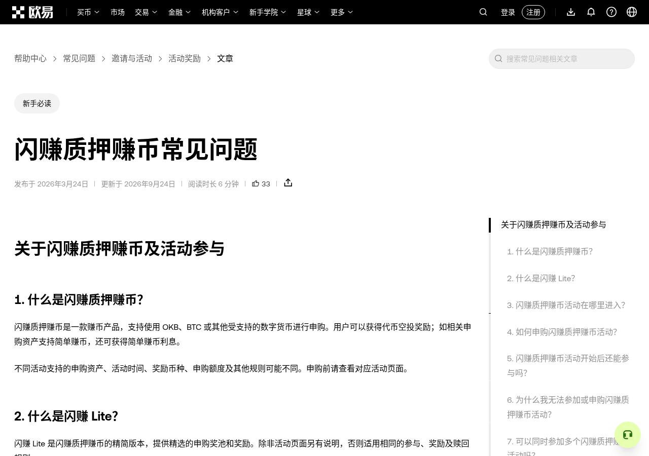Click the 欧易 OKX logo
This screenshot has width=649, height=456.
32,12
